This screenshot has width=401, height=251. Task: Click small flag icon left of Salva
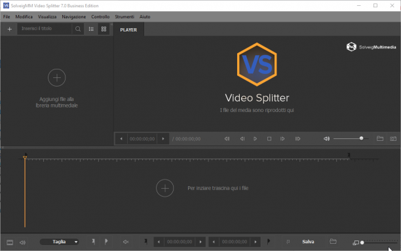tap(288, 242)
